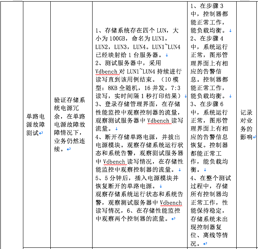This screenshot has height=249, width=258.
Task: Click the text '2、在步骤 4' in results column
Action: tap(207, 39)
